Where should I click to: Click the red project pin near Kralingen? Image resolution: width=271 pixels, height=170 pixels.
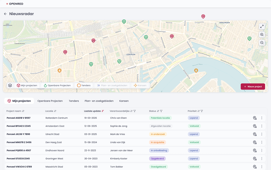[203, 17]
